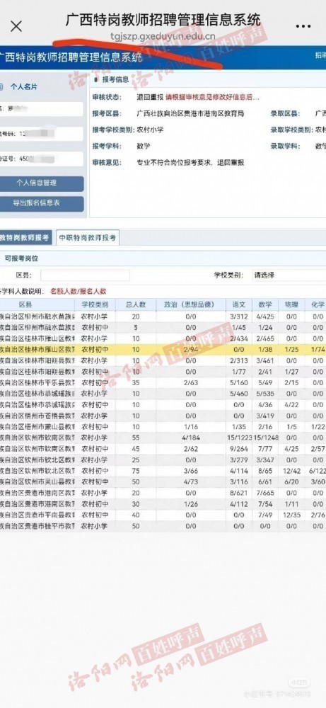Click the 物理 column header
The width and height of the screenshot is (326, 708).
pyautogui.click(x=291, y=304)
